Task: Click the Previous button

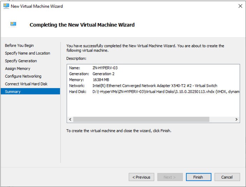Action: tap(141, 177)
